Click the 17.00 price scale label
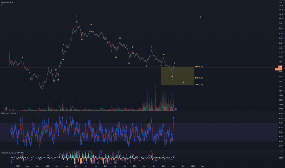The height and width of the screenshot is (168, 285). coord(281,48)
